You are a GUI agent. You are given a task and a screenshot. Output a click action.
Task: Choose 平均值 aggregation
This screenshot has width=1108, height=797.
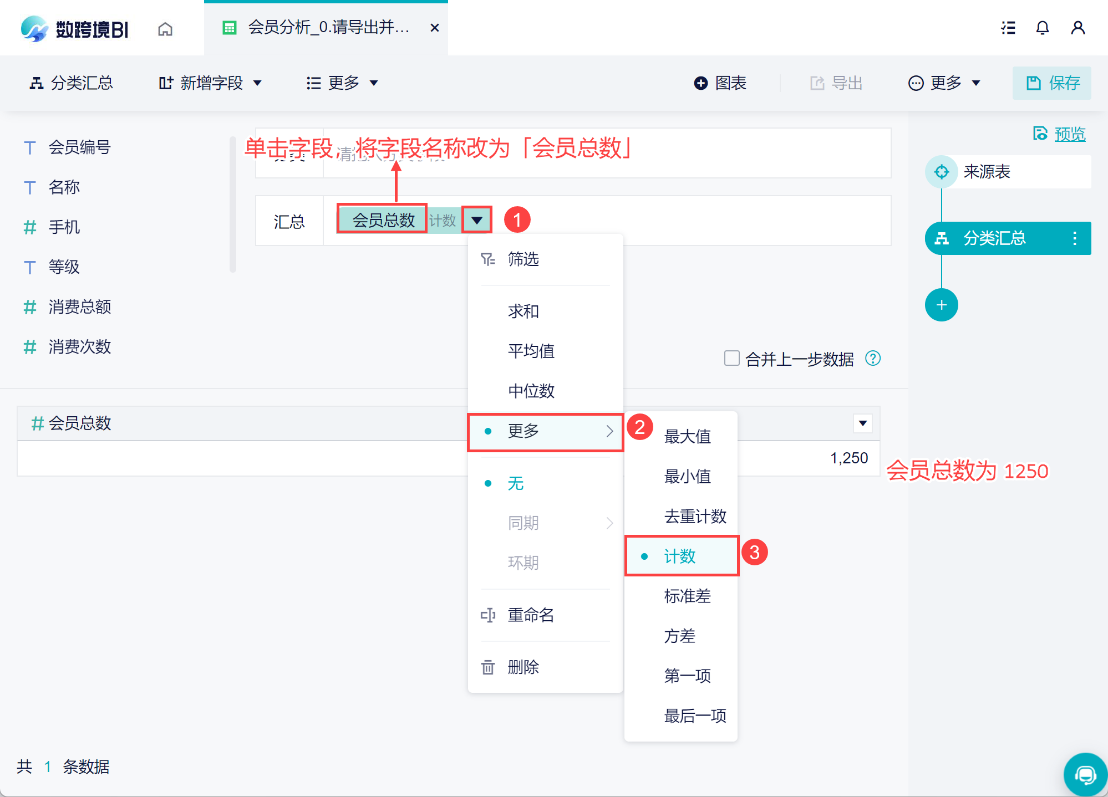546,351
